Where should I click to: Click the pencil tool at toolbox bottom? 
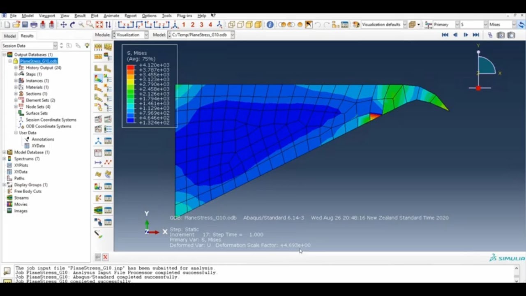point(98,234)
